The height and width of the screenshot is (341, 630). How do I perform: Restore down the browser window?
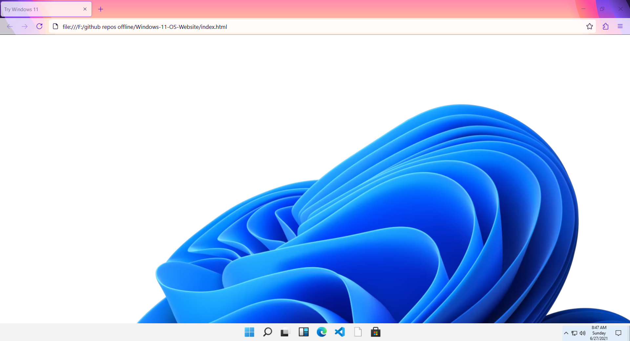(602, 9)
